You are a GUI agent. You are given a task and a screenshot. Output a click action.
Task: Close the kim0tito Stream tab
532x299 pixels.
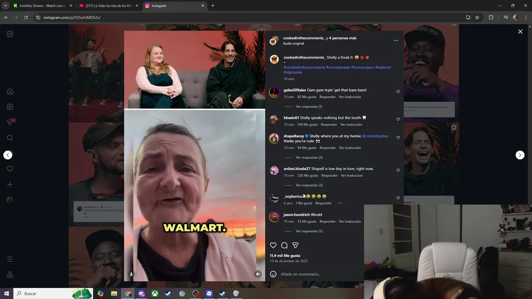(71, 6)
